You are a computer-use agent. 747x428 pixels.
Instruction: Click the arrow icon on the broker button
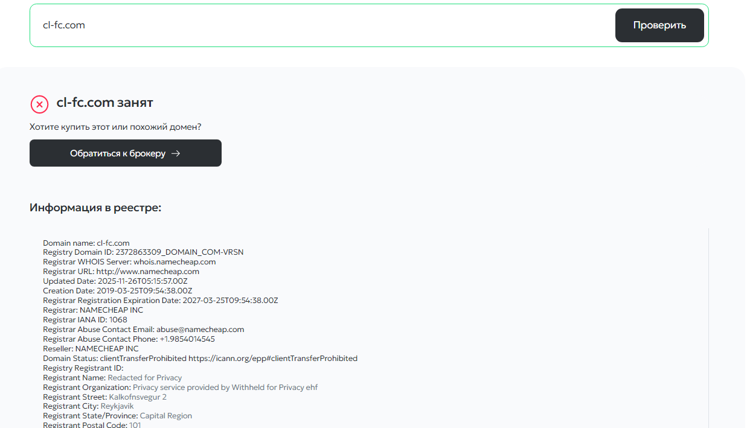(x=176, y=153)
